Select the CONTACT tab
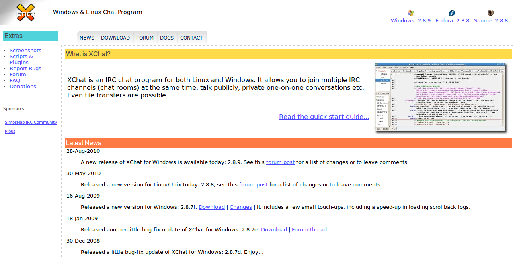Viewport: 517px width, 257px height. pos(191,38)
